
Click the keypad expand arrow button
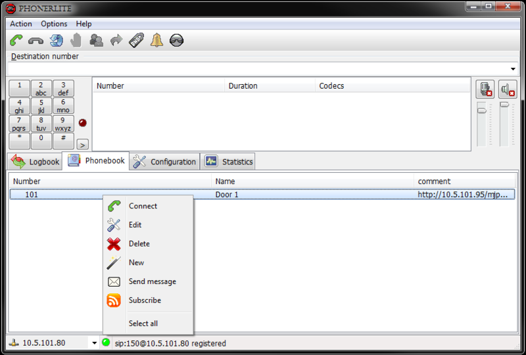point(83,145)
